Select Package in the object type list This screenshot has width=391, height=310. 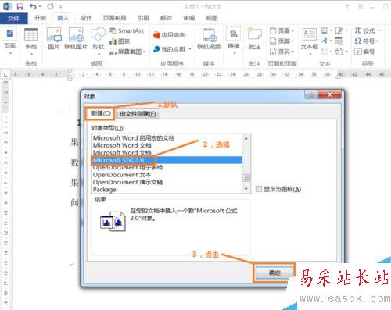tap(167, 189)
